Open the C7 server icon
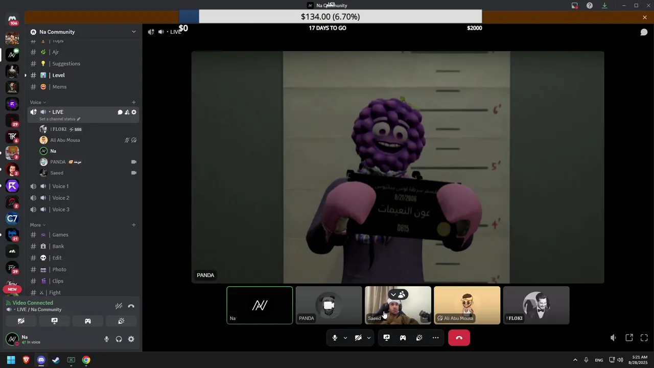This screenshot has height=368, width=654. [x=12, y=219]
